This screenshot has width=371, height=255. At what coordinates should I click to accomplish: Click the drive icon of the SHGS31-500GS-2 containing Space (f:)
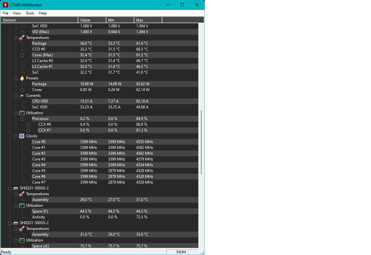pos(15,188)
